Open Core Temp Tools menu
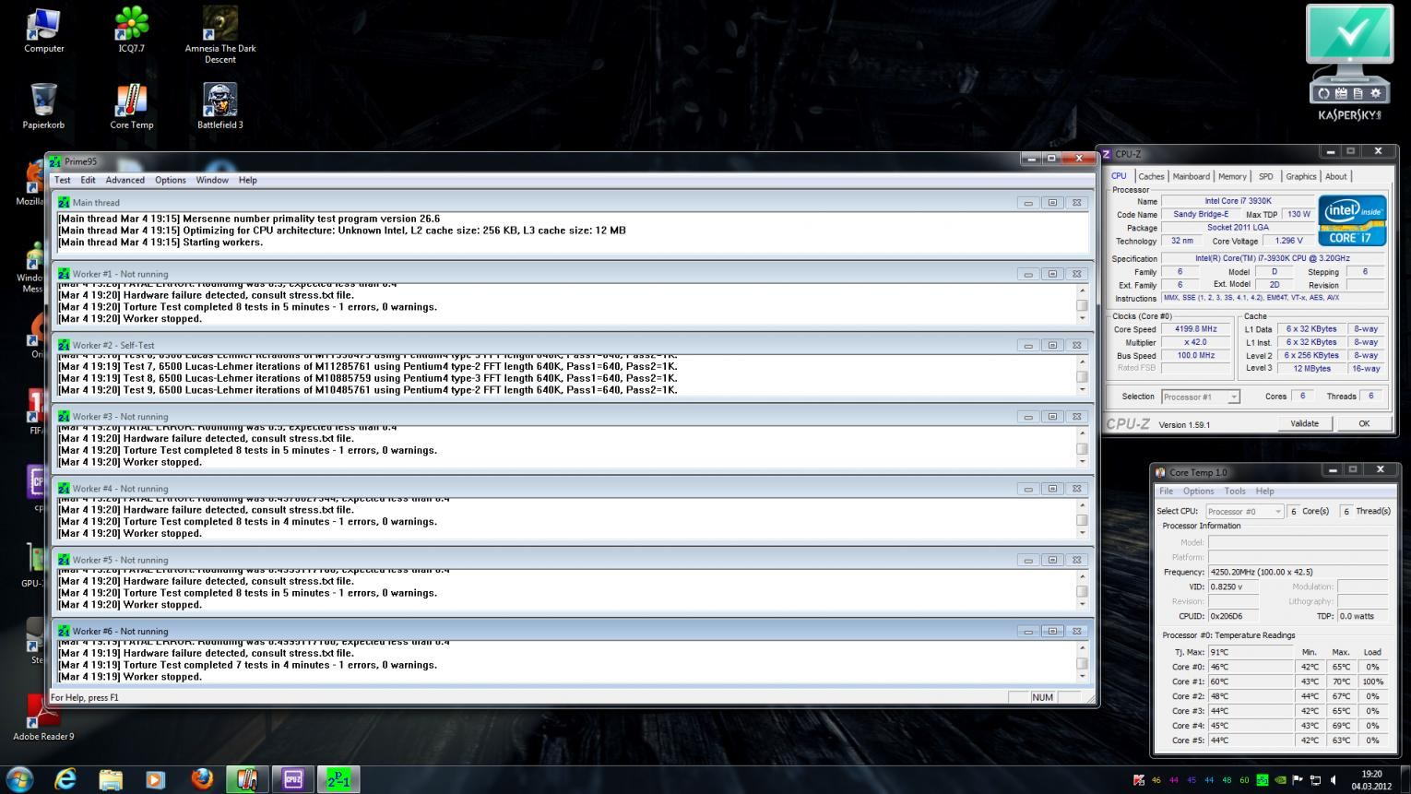The height and width of the screenshot is (794, 1411). [1234, 491]
